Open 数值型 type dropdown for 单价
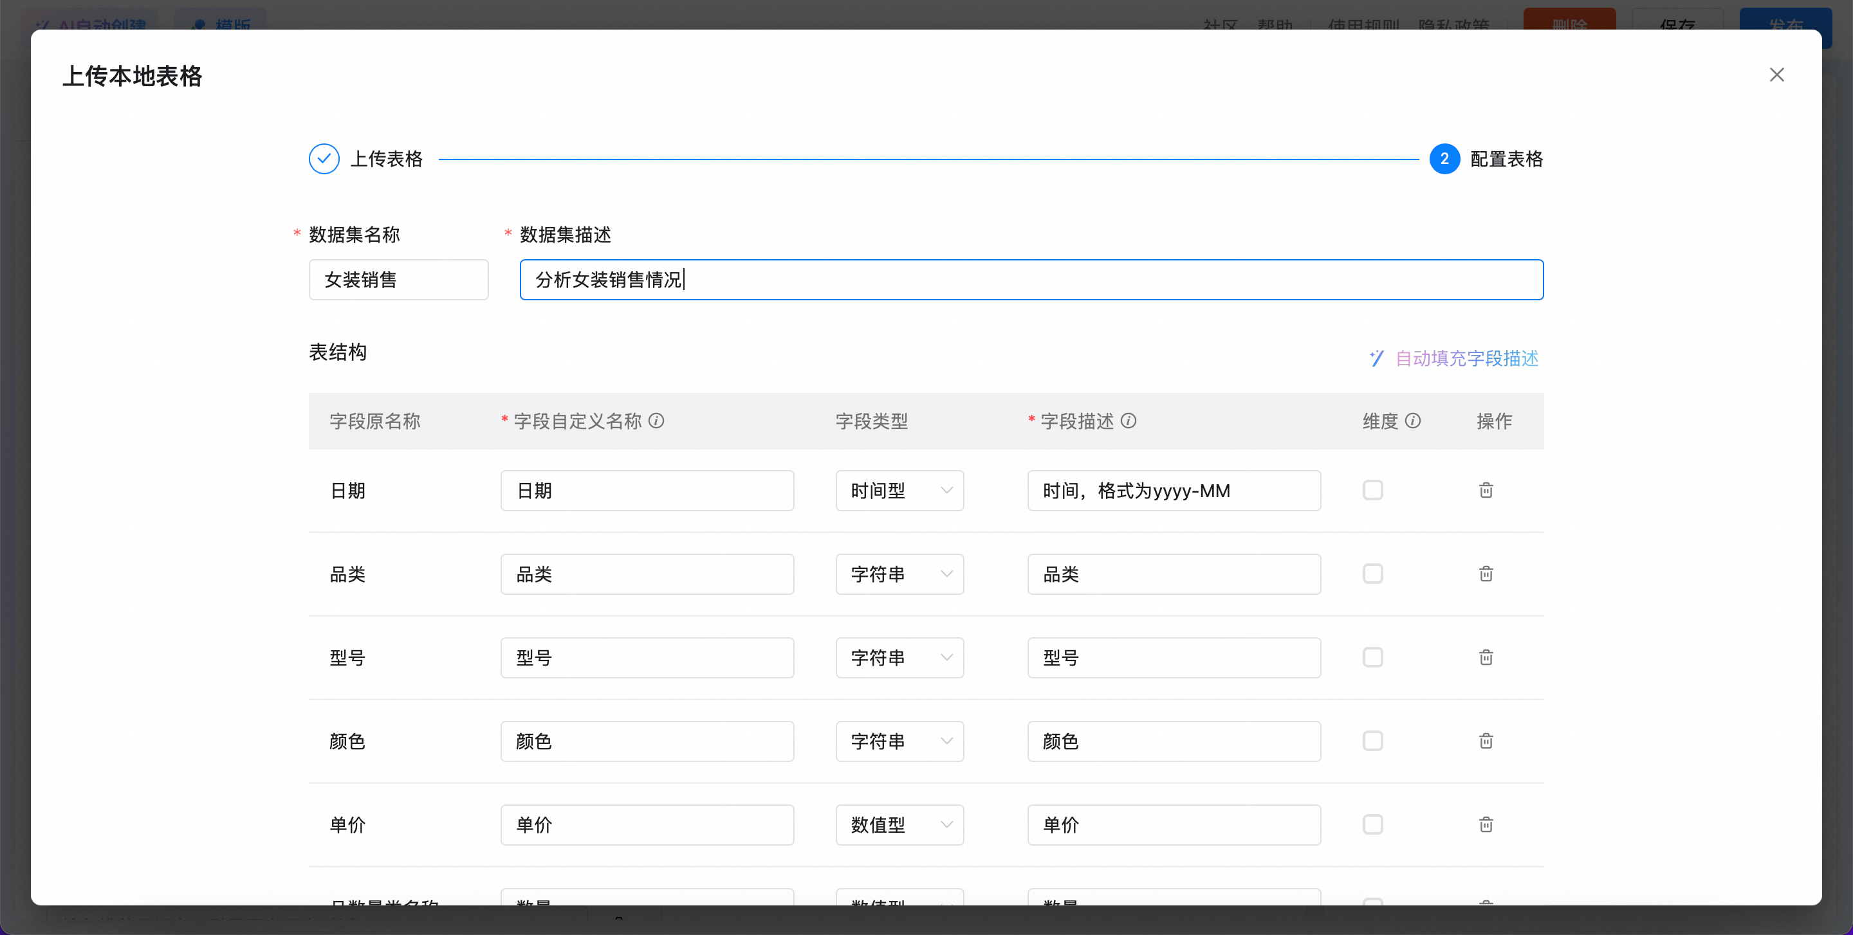 tap(899, 824)
